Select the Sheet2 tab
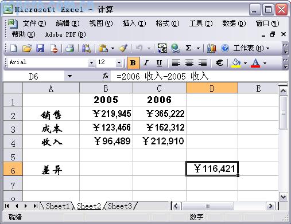The height and width of the screenshot is (224, 291). point(89,206)
